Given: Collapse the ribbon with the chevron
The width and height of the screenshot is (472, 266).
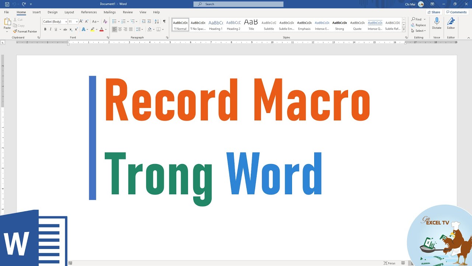Looking at the screenshot, I should click(469, 37).
